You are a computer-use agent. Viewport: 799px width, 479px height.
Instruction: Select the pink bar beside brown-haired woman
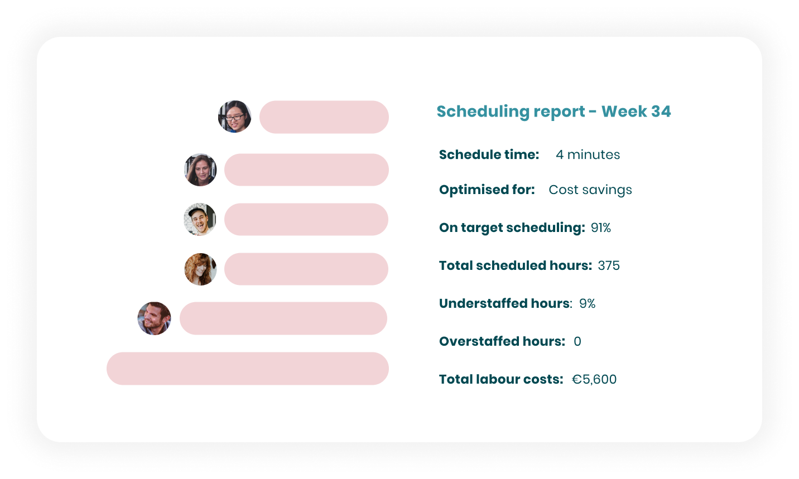(x=306, y=170)
